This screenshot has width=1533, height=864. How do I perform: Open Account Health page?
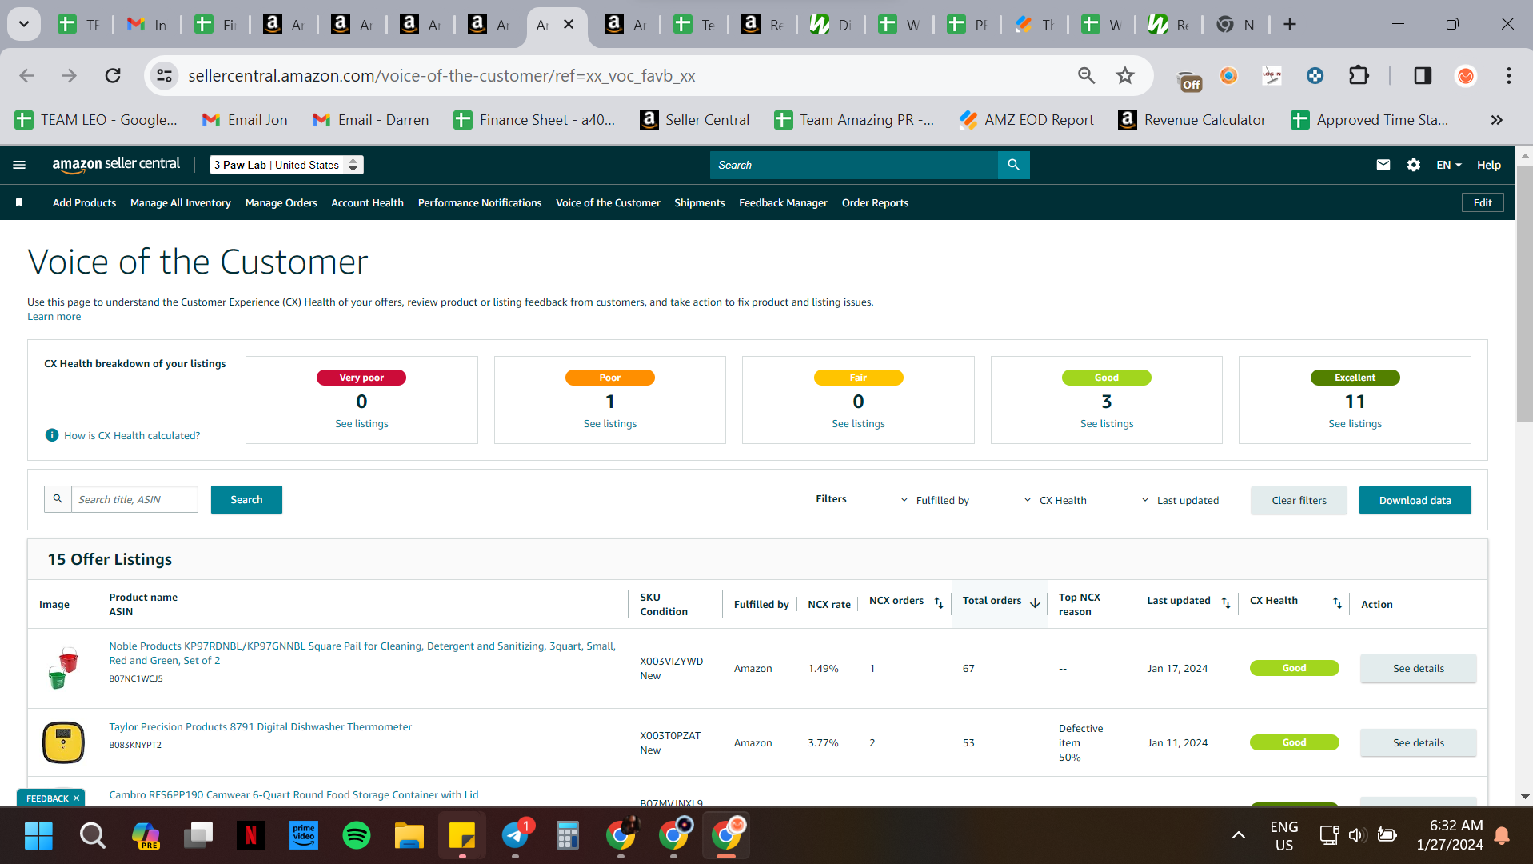pos(367,203)
